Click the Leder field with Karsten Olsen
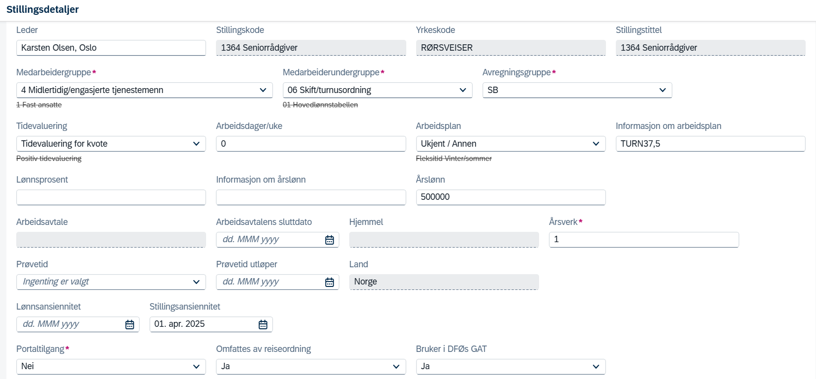 click(x=111, y=48)
